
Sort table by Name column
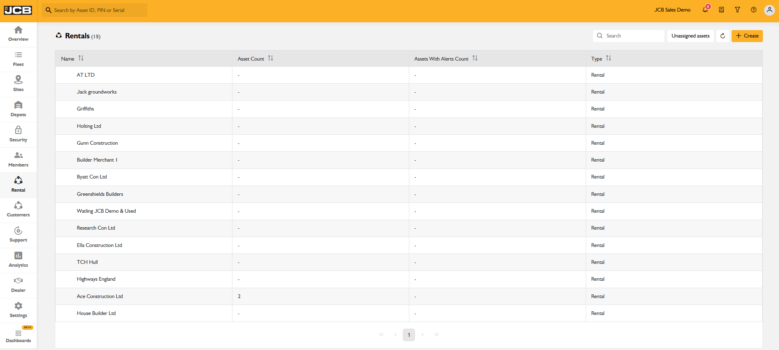click(x=81, y=59)
